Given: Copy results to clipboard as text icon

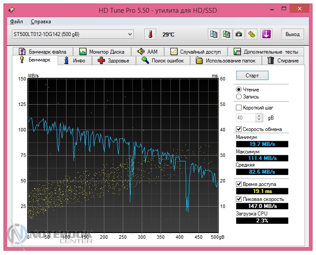Looking at the screenshot, I should [213, 34].
